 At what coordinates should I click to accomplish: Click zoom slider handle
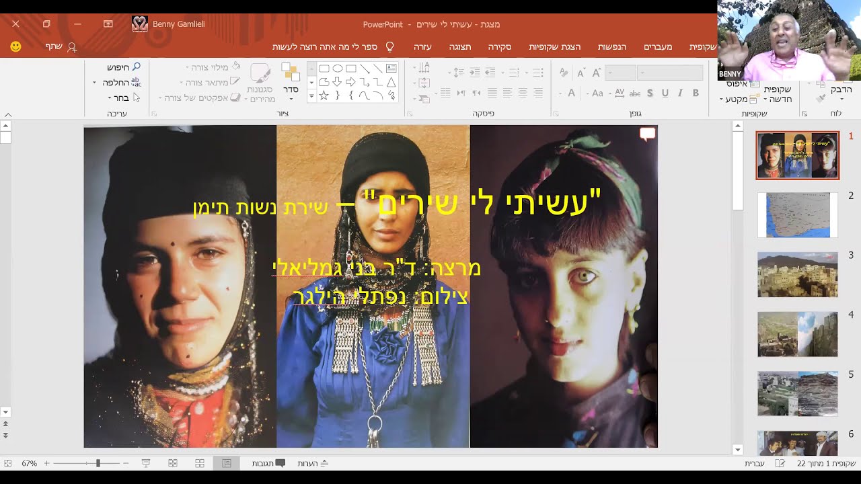98,463
